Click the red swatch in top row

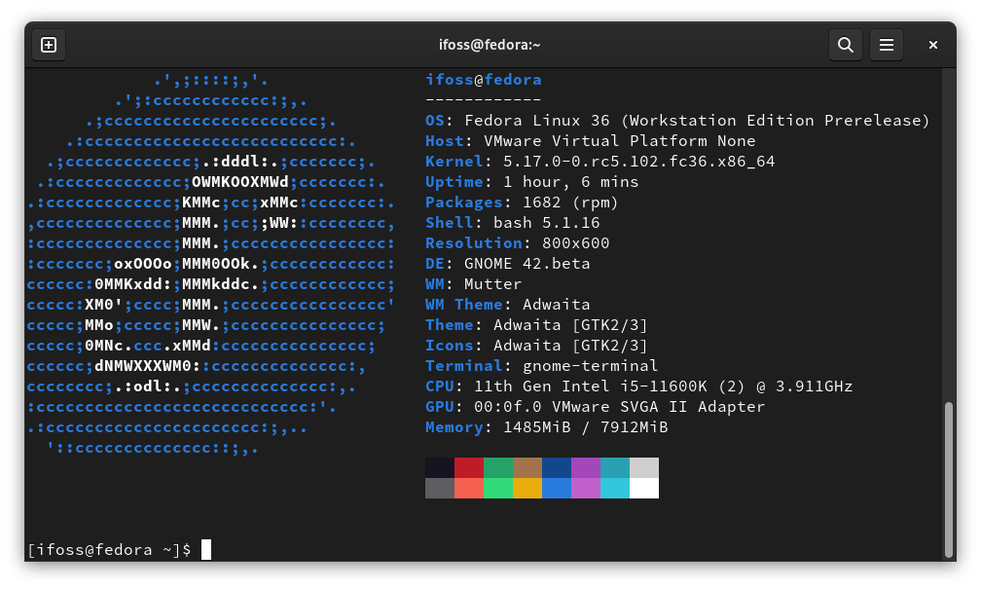coord(469,467)
